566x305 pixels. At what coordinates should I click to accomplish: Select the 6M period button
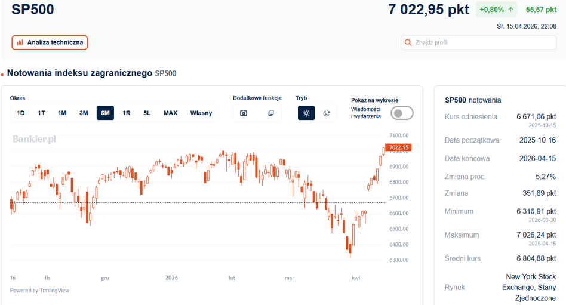tap(106, 113)
